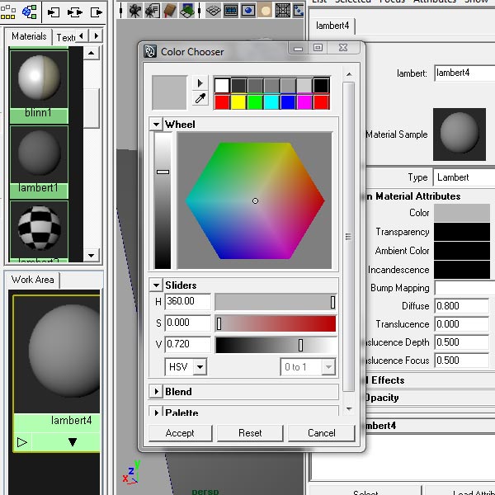Toggle the viewport grid icon
495x495 pixels.
point(213,11)
